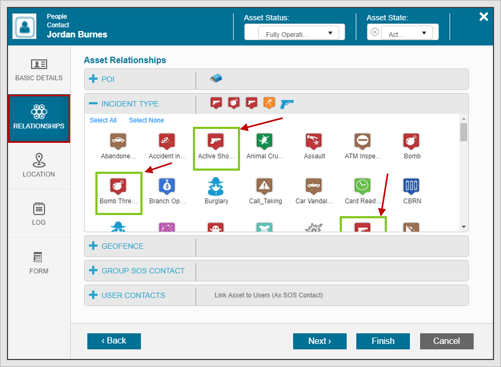Image resolution: width=501 pixels, height=367 pixels.
Task: Collapse the INCIDENT TYPE section
Action: pyautogui.click(x=94, y=104)
